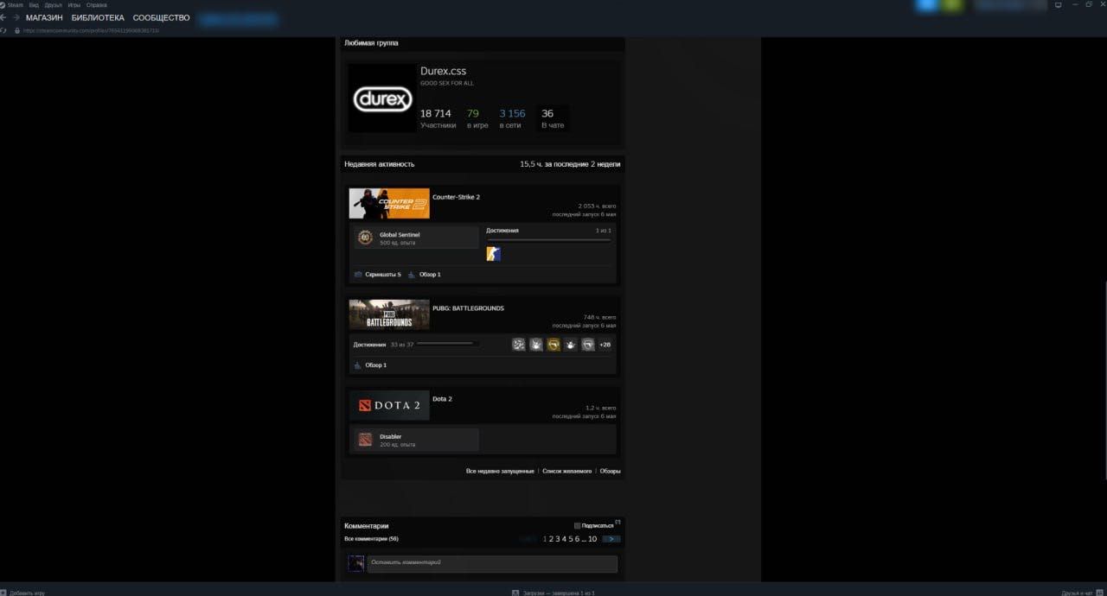1107x596 pixels.
Task: Open the МАГАЗИН tab
Action: coord(44,18)
